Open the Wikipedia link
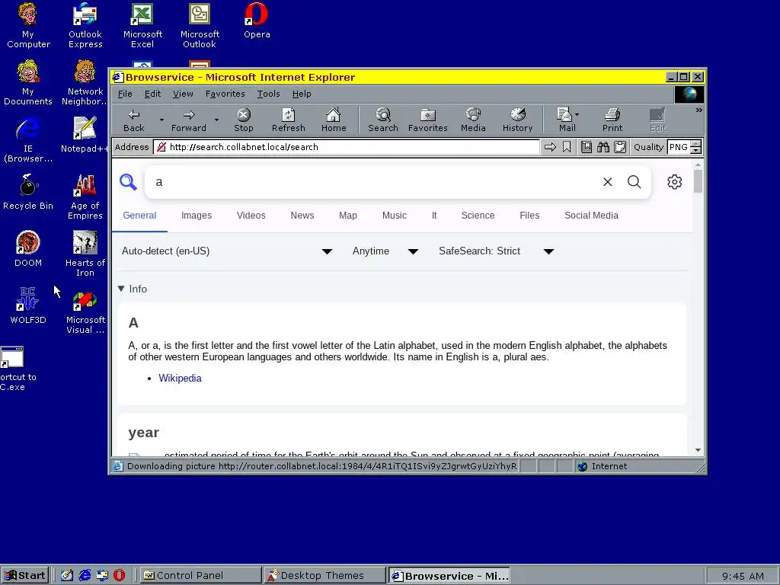 pos(180,378)
